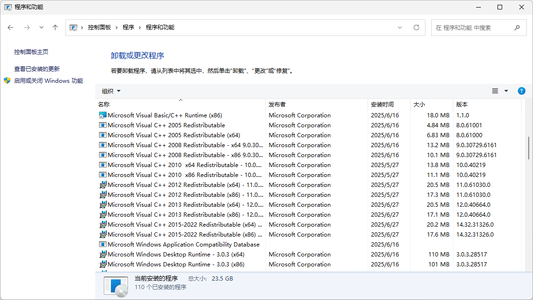The image size is (533, 300).
Task: Click size 4.84 MB cell
Action: [x=438, y=125]
